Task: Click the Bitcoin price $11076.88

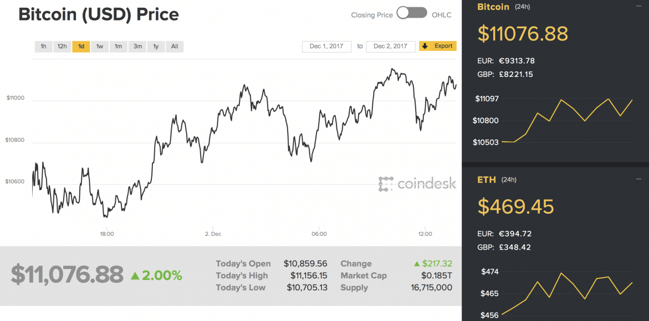Action: [x=523, y=34]
